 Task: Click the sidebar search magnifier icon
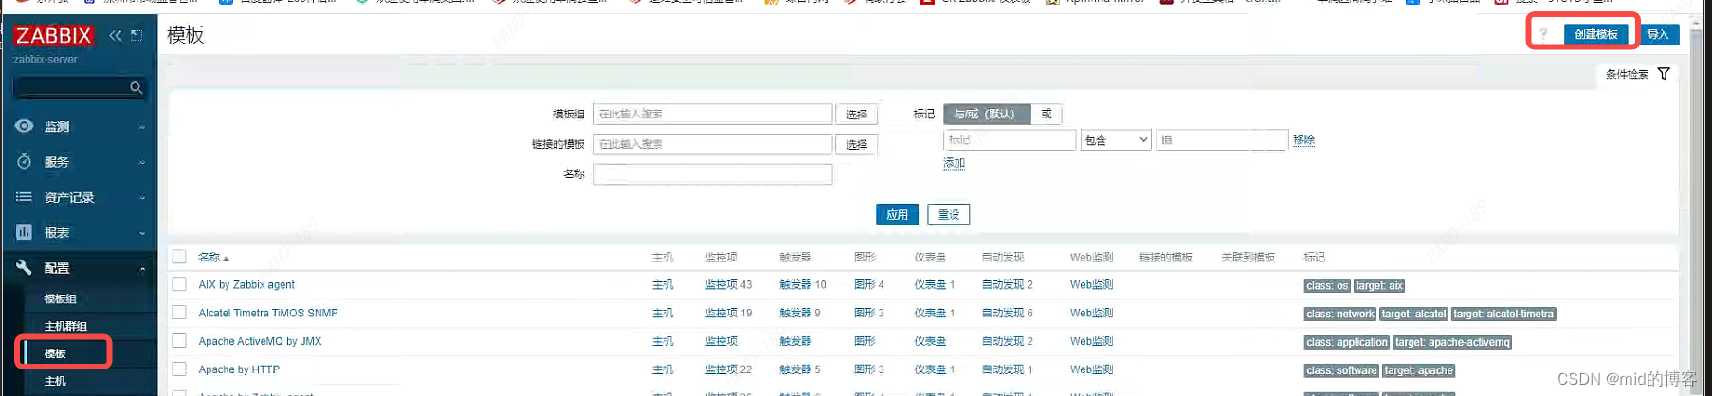(136, 87)
